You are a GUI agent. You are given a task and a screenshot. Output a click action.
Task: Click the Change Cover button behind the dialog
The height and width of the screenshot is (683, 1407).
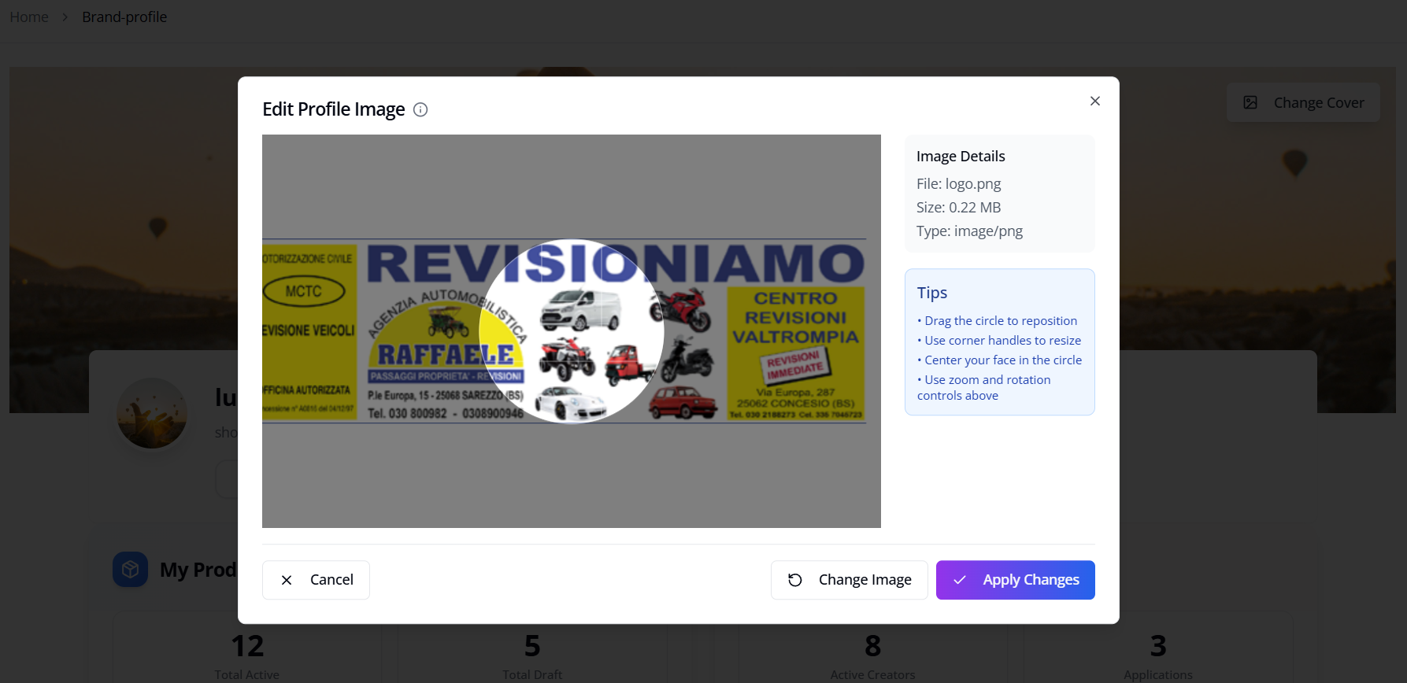[1303, 102]
